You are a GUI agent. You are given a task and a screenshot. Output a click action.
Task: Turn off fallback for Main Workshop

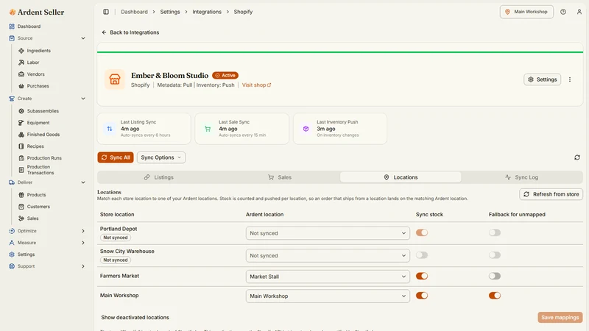494,296
